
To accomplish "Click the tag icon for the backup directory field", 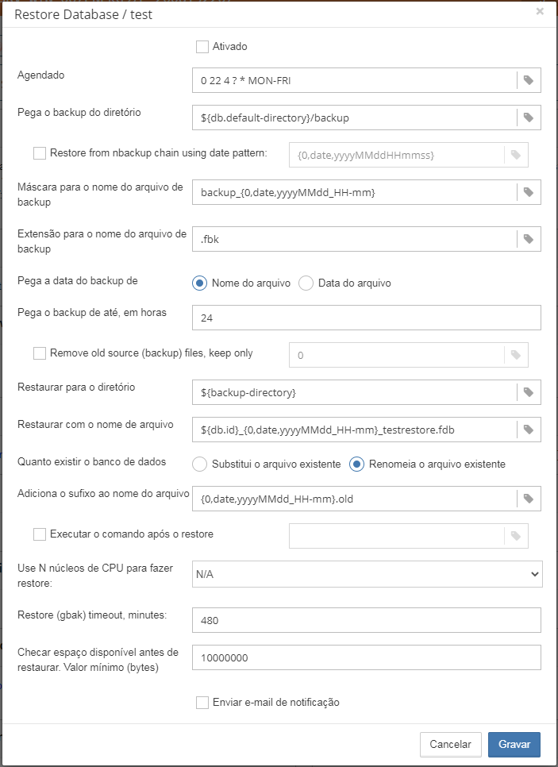I will click(x=529, y=118).
